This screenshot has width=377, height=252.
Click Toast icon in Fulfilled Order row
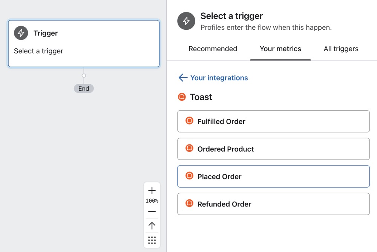[x=189, y=121]
